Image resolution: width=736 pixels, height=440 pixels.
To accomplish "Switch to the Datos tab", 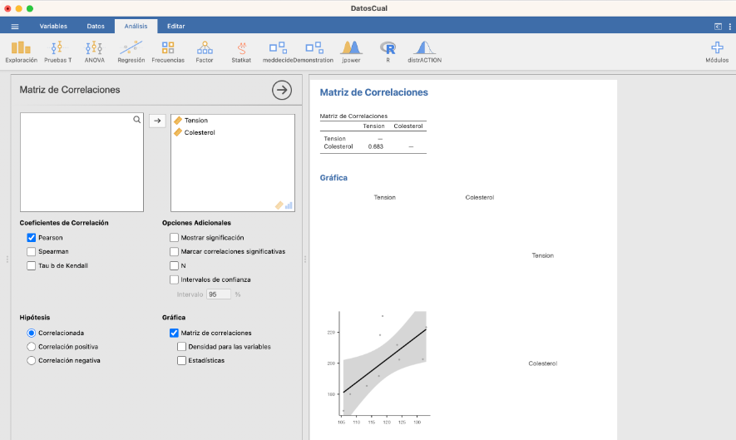I will click(x=96, y=27).
